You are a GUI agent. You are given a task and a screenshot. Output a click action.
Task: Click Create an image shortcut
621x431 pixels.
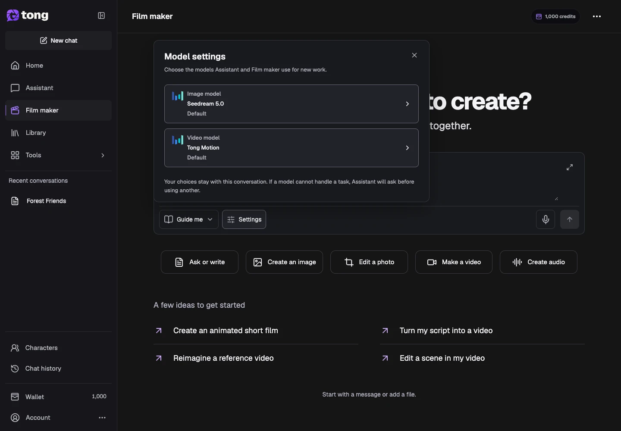point(284,262)
